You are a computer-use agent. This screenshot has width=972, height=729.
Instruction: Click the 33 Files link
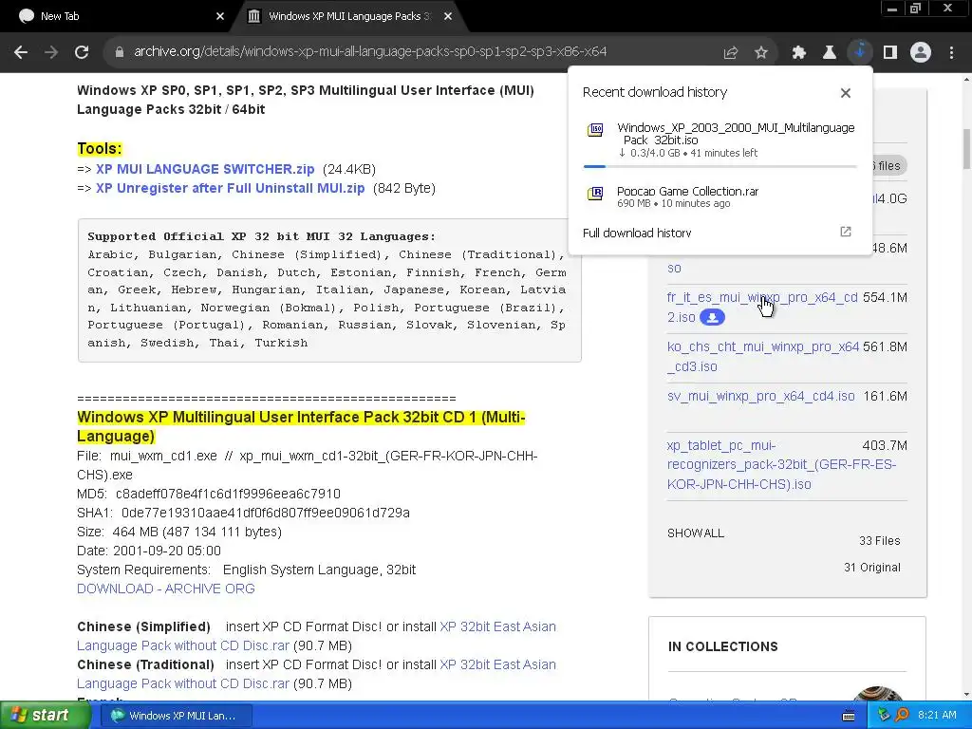pos(879,541)
